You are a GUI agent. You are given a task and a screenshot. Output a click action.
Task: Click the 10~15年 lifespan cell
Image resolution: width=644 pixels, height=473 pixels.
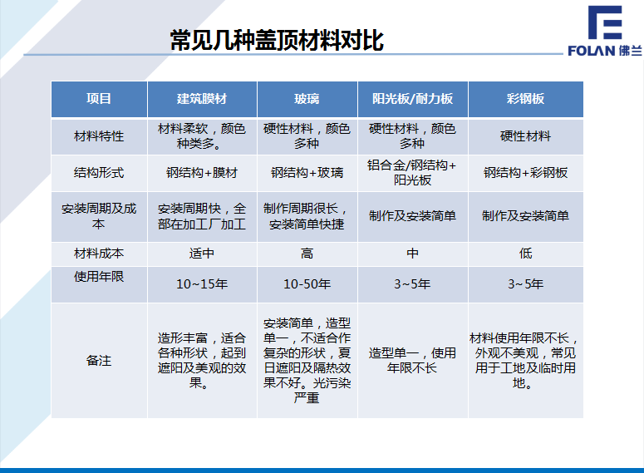point(202,284)
